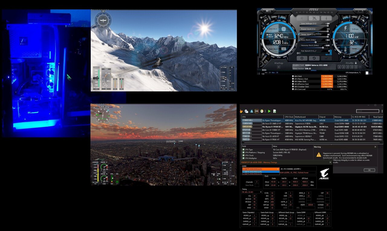The height and width of the screenshot is (231, 387).
Task: Click the reset-to-defaults arrow in Afterburner
Action: 314,58
